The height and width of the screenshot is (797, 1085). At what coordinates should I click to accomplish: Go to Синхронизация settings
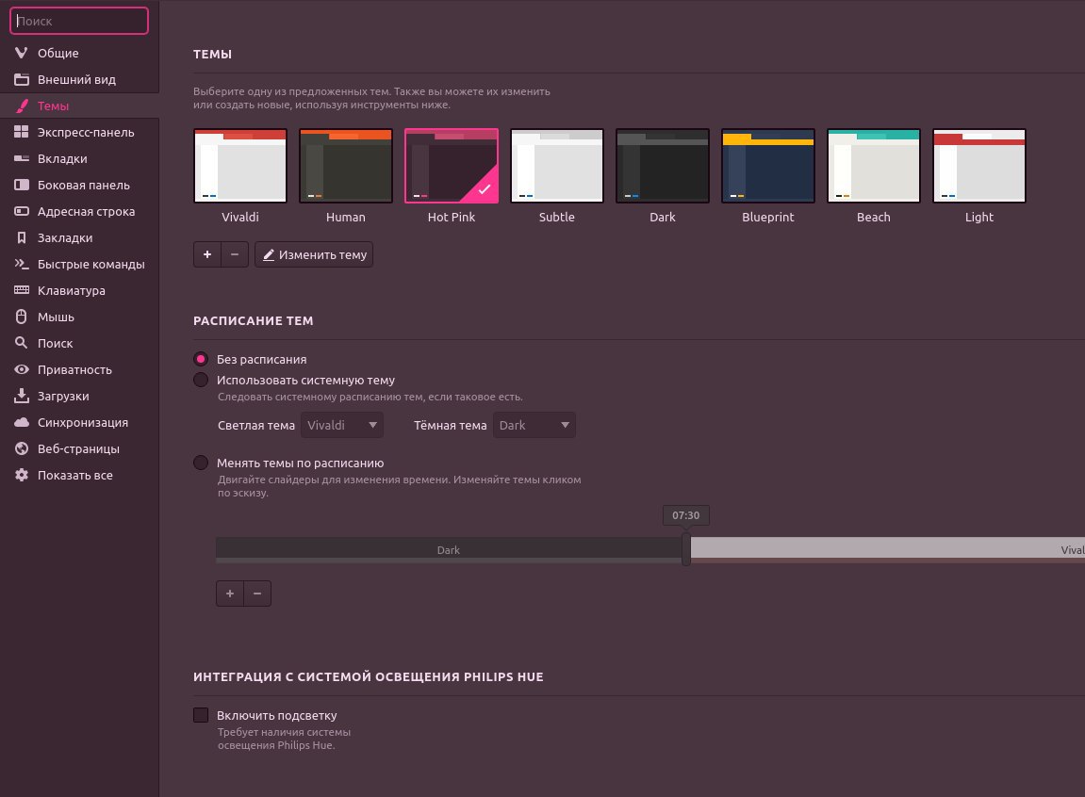[x=79, y=422]
